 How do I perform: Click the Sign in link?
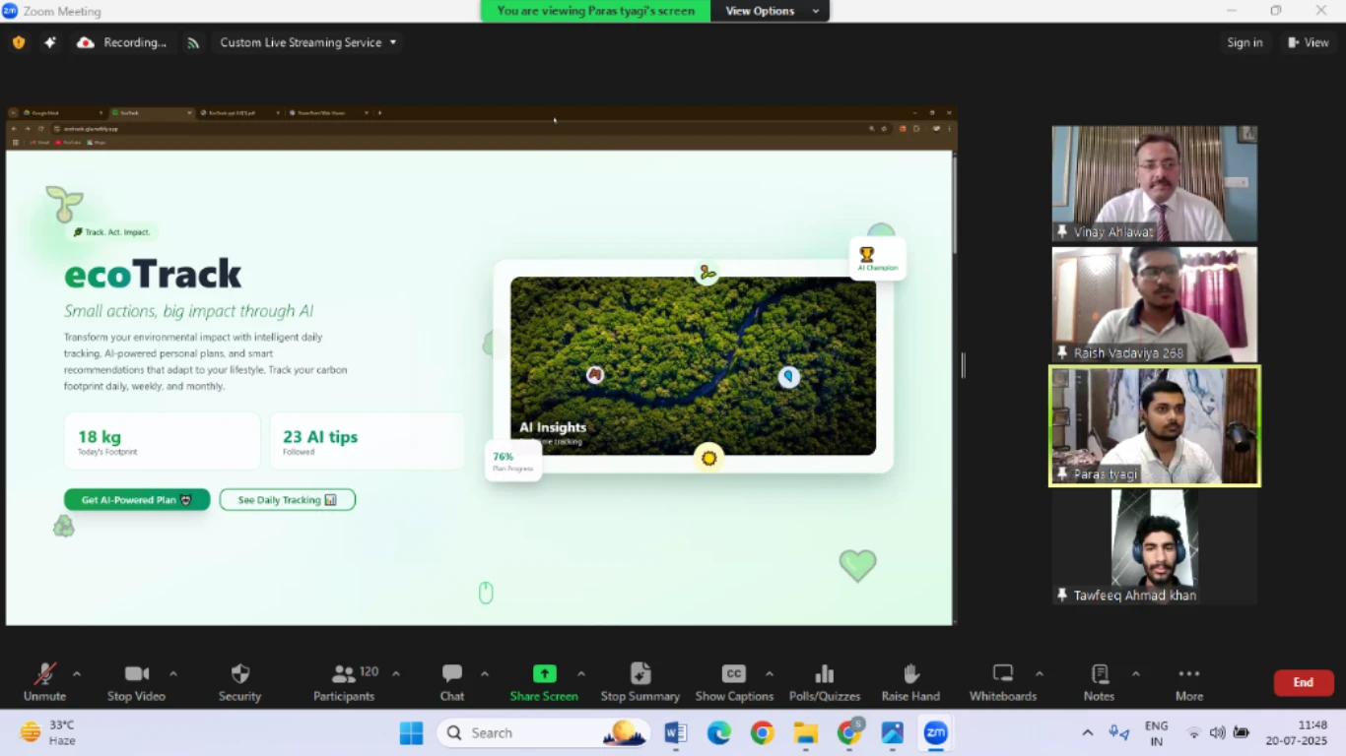[1245, 42]
